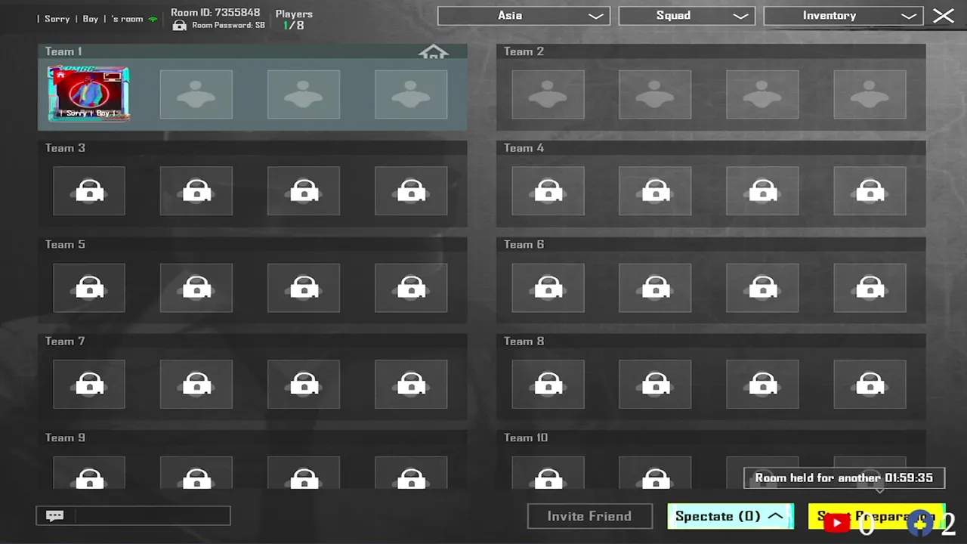
Task: Select the second locked slot in Team 7
Action: pyautogui.click(x=196, y=385)
